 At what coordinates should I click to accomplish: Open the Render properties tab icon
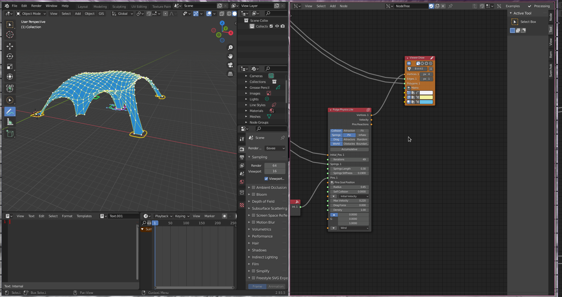[x=242, y=149]
